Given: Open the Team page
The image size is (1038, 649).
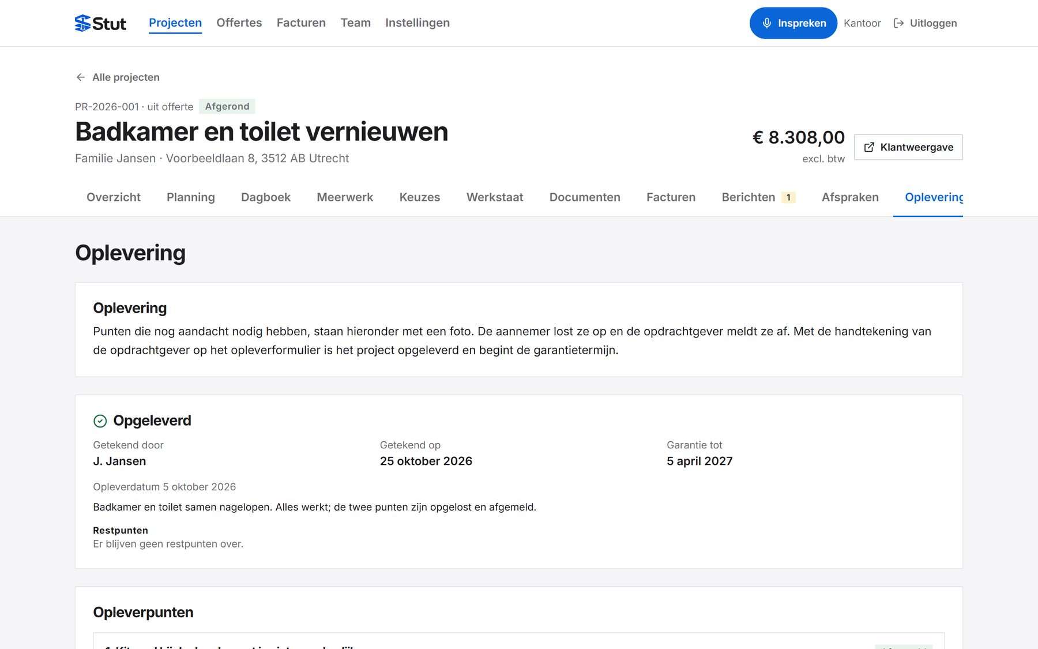Looking at the screenshot, I should click(x=355, y=22).
